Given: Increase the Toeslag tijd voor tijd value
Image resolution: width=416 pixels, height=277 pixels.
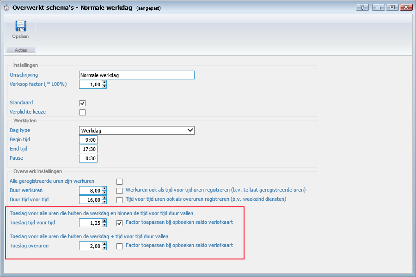Looking at the screenshot, I should pyautogui.click(x=104, y=221).
